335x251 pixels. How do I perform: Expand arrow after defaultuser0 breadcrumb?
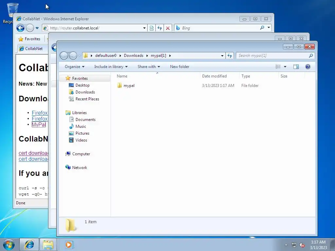pos(120,56)
